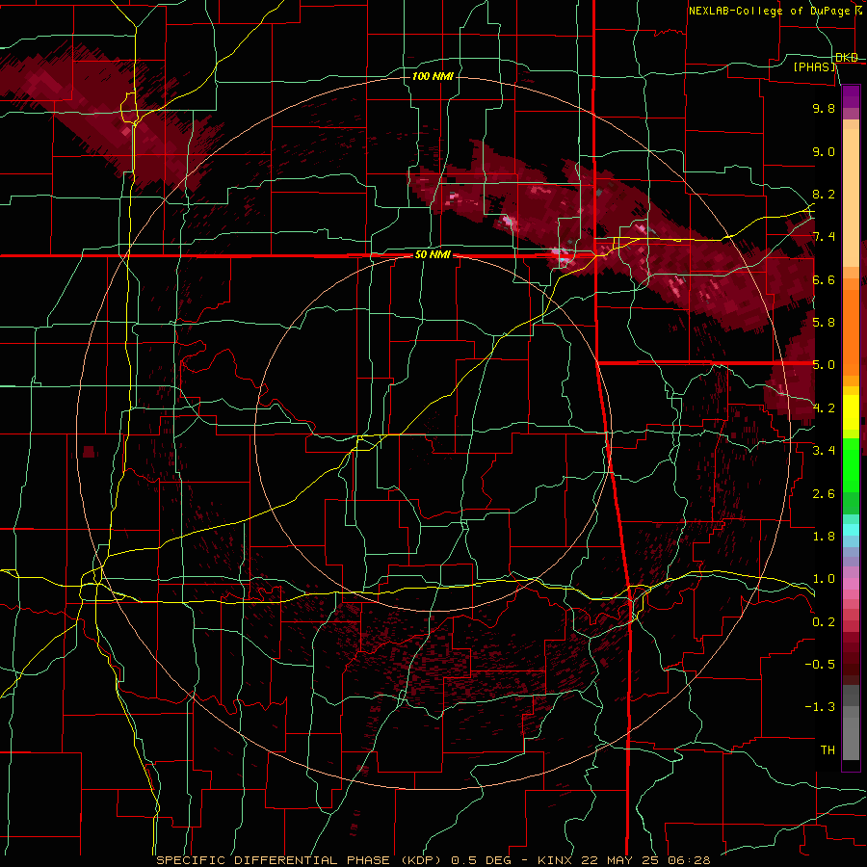
Task: Click the [PHAS] units label above the scale
Action: click(814, 67)
